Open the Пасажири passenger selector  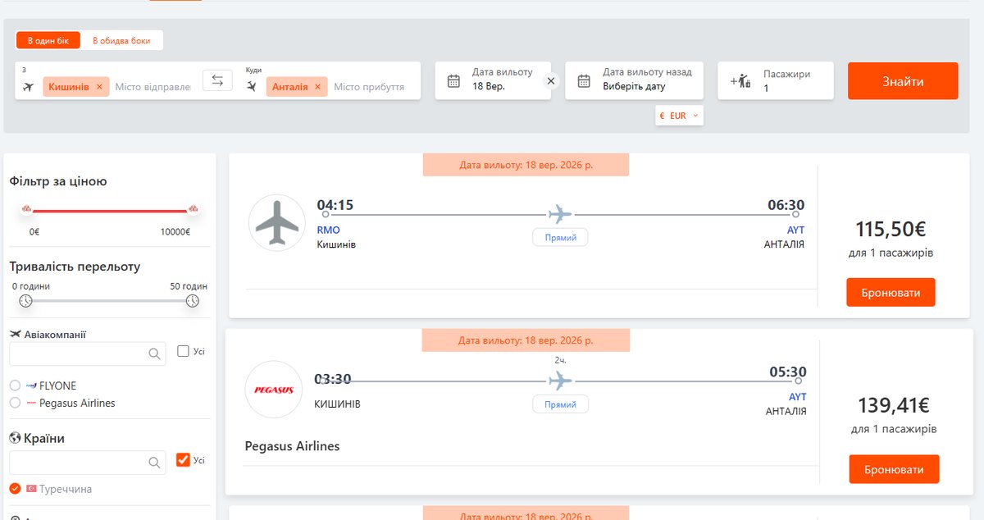click(x=776, y=80)
